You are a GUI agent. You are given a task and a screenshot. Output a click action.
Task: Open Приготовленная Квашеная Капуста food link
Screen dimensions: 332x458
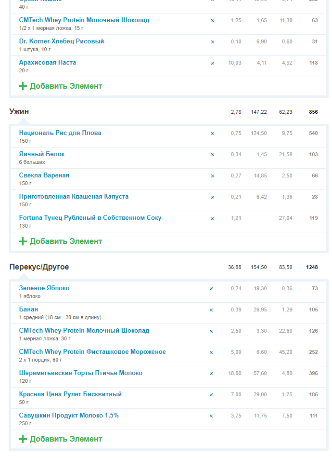(74, 197)
